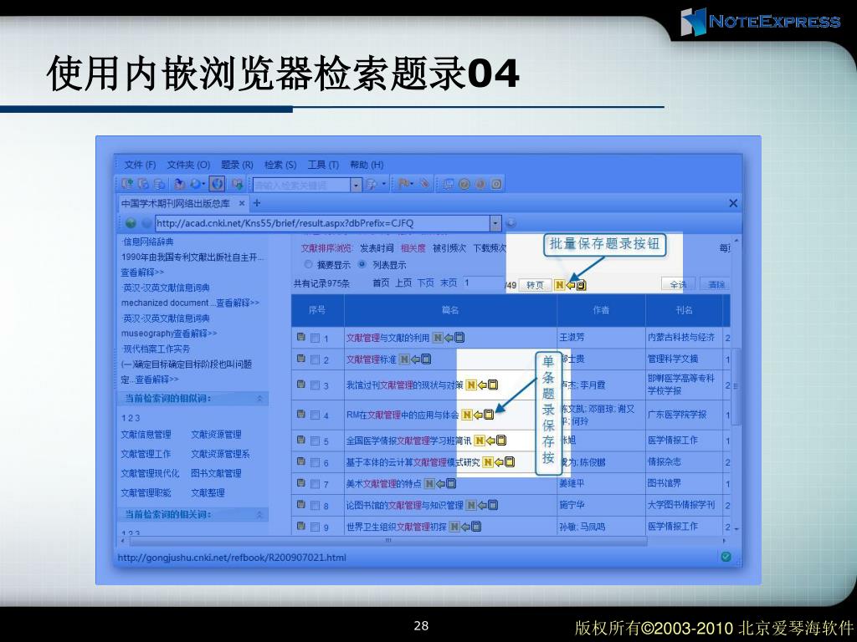Image resolution: width=857 pixels, height=642 pixels.
Task: Sort results by 发表时间
Action: (377, 247)
